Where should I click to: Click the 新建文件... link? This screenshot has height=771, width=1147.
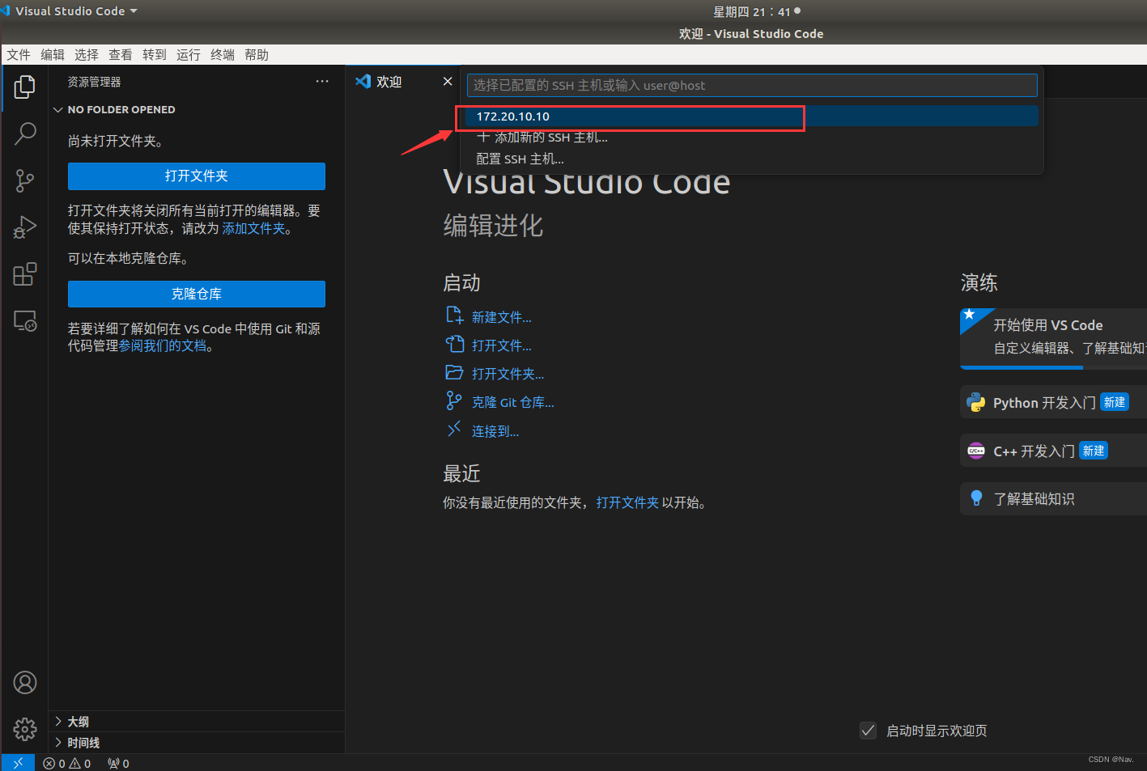coord(502,317)
